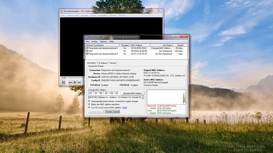The width and height of the screenshot is (273, 153).
Task: Open the 'why?' link
Action: (x=125, y=108)
